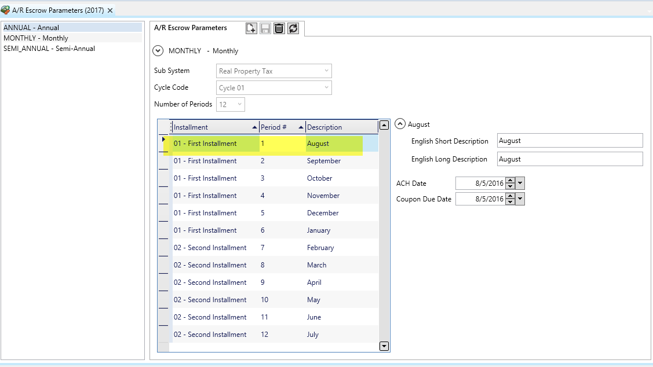Click the Save disk icon

click(x=265, y=28)
